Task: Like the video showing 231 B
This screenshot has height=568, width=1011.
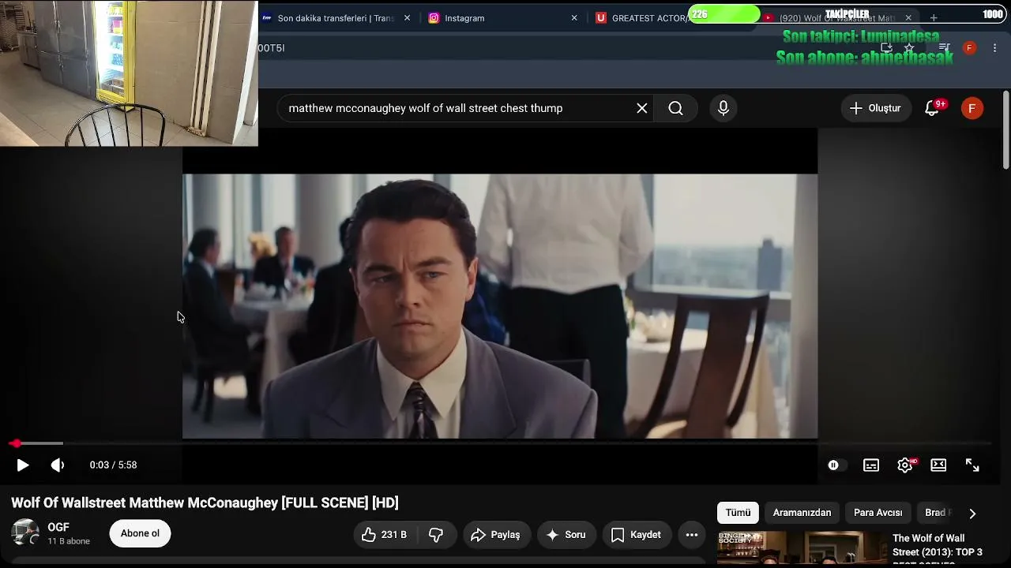Action: tap(385, 535)
